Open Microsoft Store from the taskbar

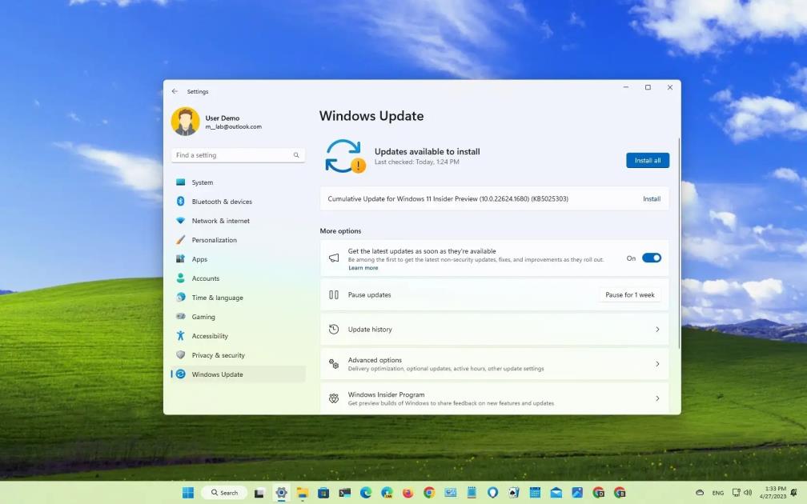(x=323, y=493)
